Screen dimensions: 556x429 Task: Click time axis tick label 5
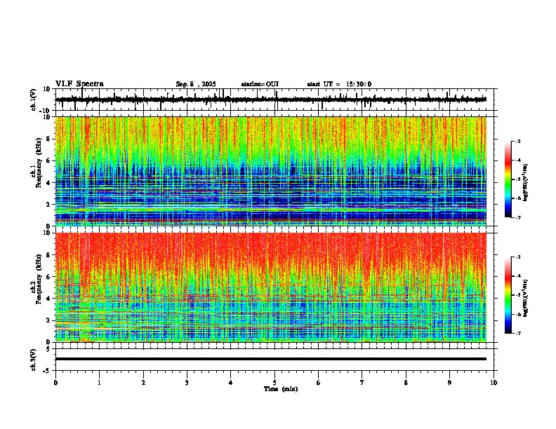(x=274, y=383)
